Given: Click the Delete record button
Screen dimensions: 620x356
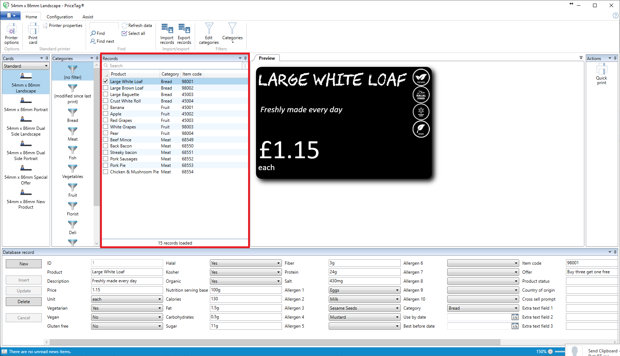Looking at the screenshot, I should tap(24, 302).
